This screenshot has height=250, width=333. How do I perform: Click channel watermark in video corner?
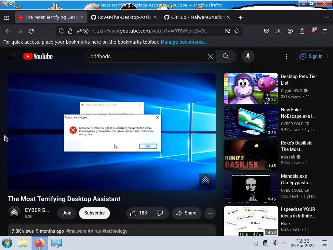206,180
